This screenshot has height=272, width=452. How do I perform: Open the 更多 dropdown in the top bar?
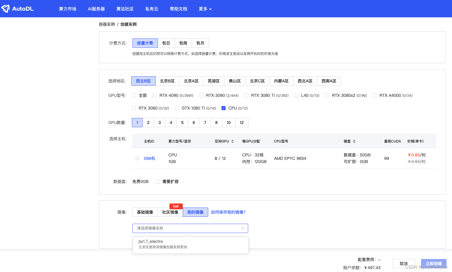[205, 9]
